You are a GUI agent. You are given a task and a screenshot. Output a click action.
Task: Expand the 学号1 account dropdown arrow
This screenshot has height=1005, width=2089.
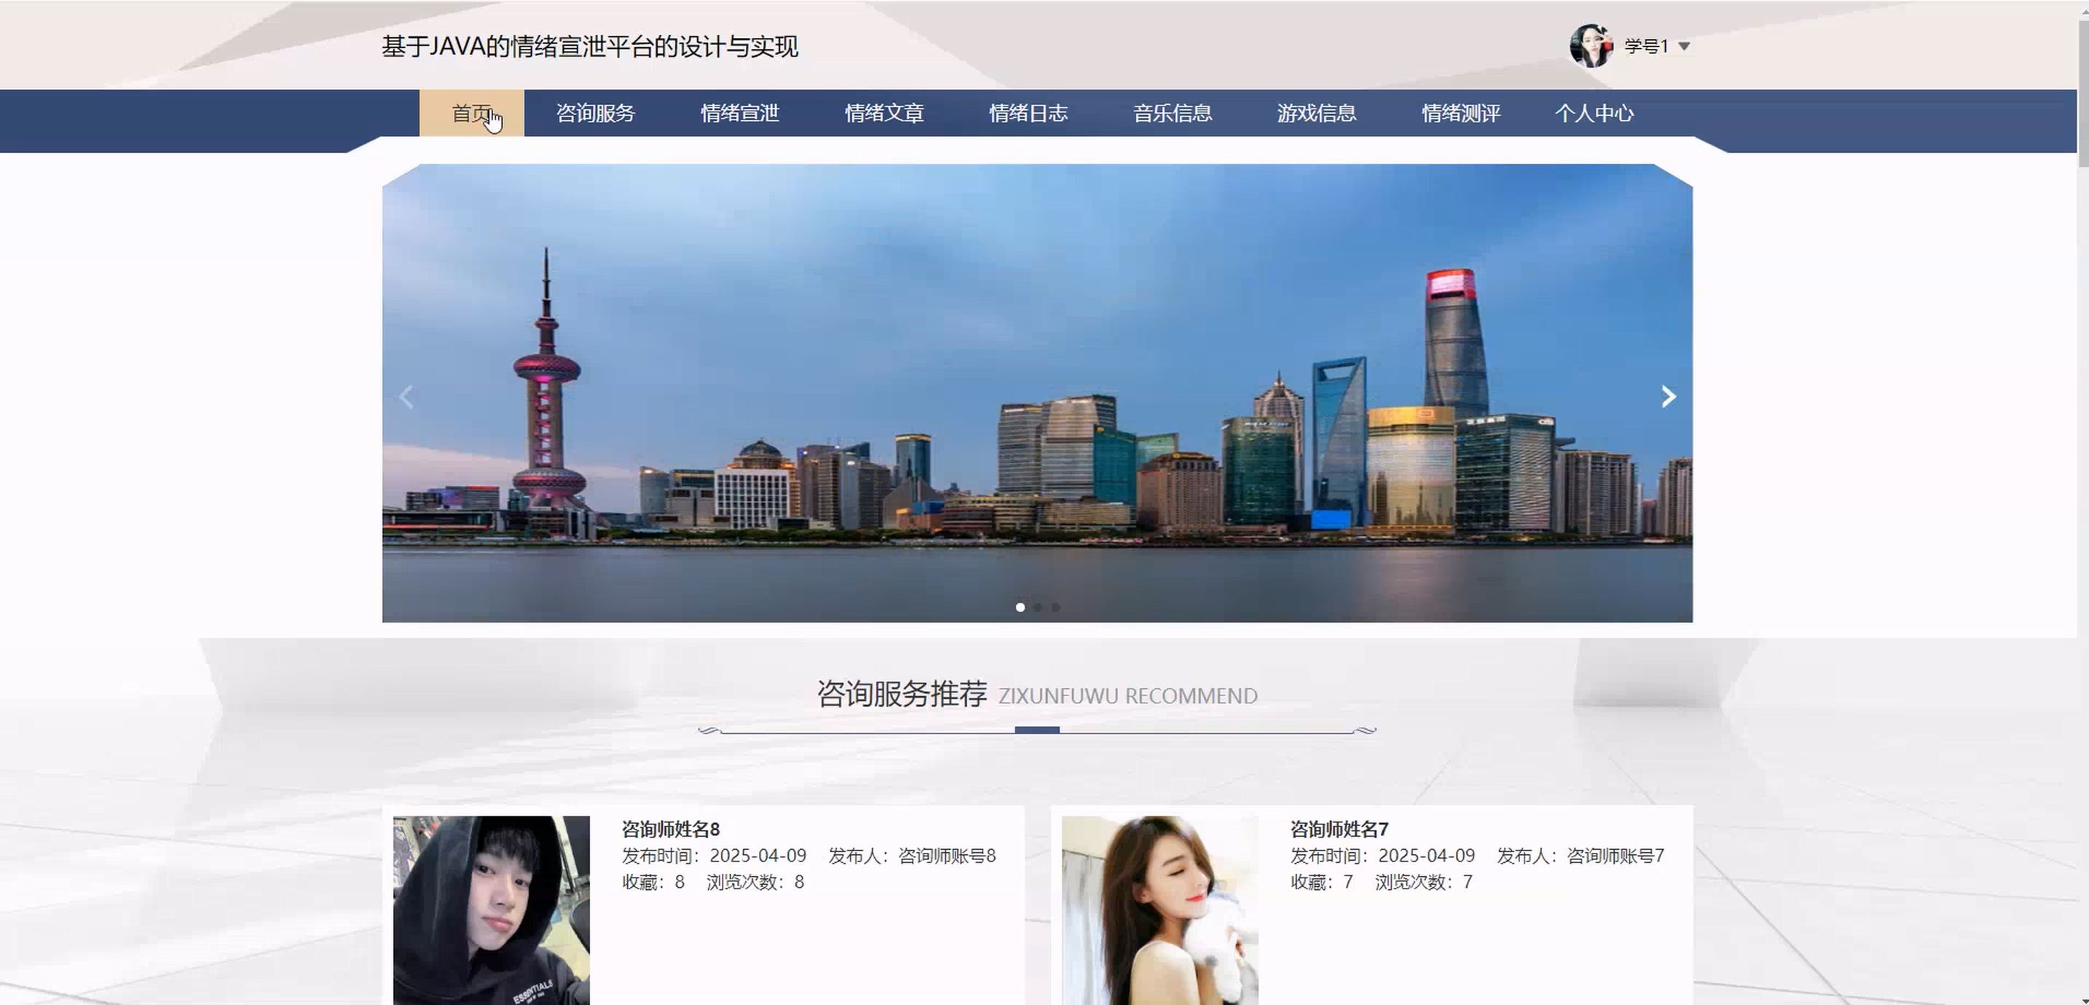pyautogui.click(x=1684, y=47)
